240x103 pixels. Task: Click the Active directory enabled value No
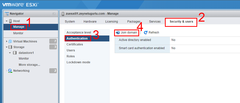pos(173,40)
